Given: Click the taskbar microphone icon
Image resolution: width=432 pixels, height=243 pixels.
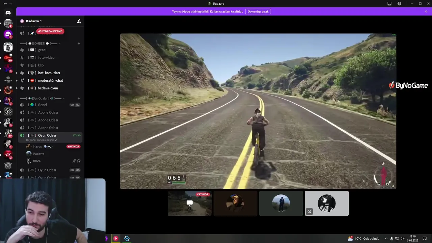Looking at the screenshot, I should coord(391,238).
